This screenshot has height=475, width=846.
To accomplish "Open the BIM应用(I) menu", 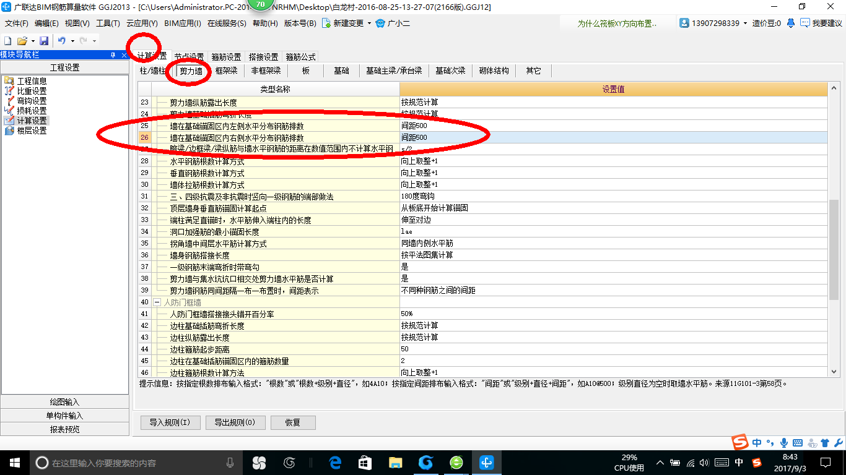I will tap(183, 23).
